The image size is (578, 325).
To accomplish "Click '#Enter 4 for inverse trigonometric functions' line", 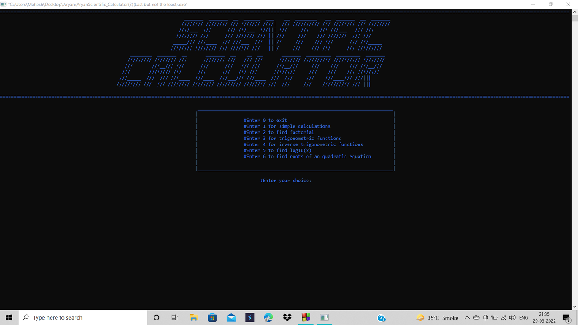I will pos(303,144).
